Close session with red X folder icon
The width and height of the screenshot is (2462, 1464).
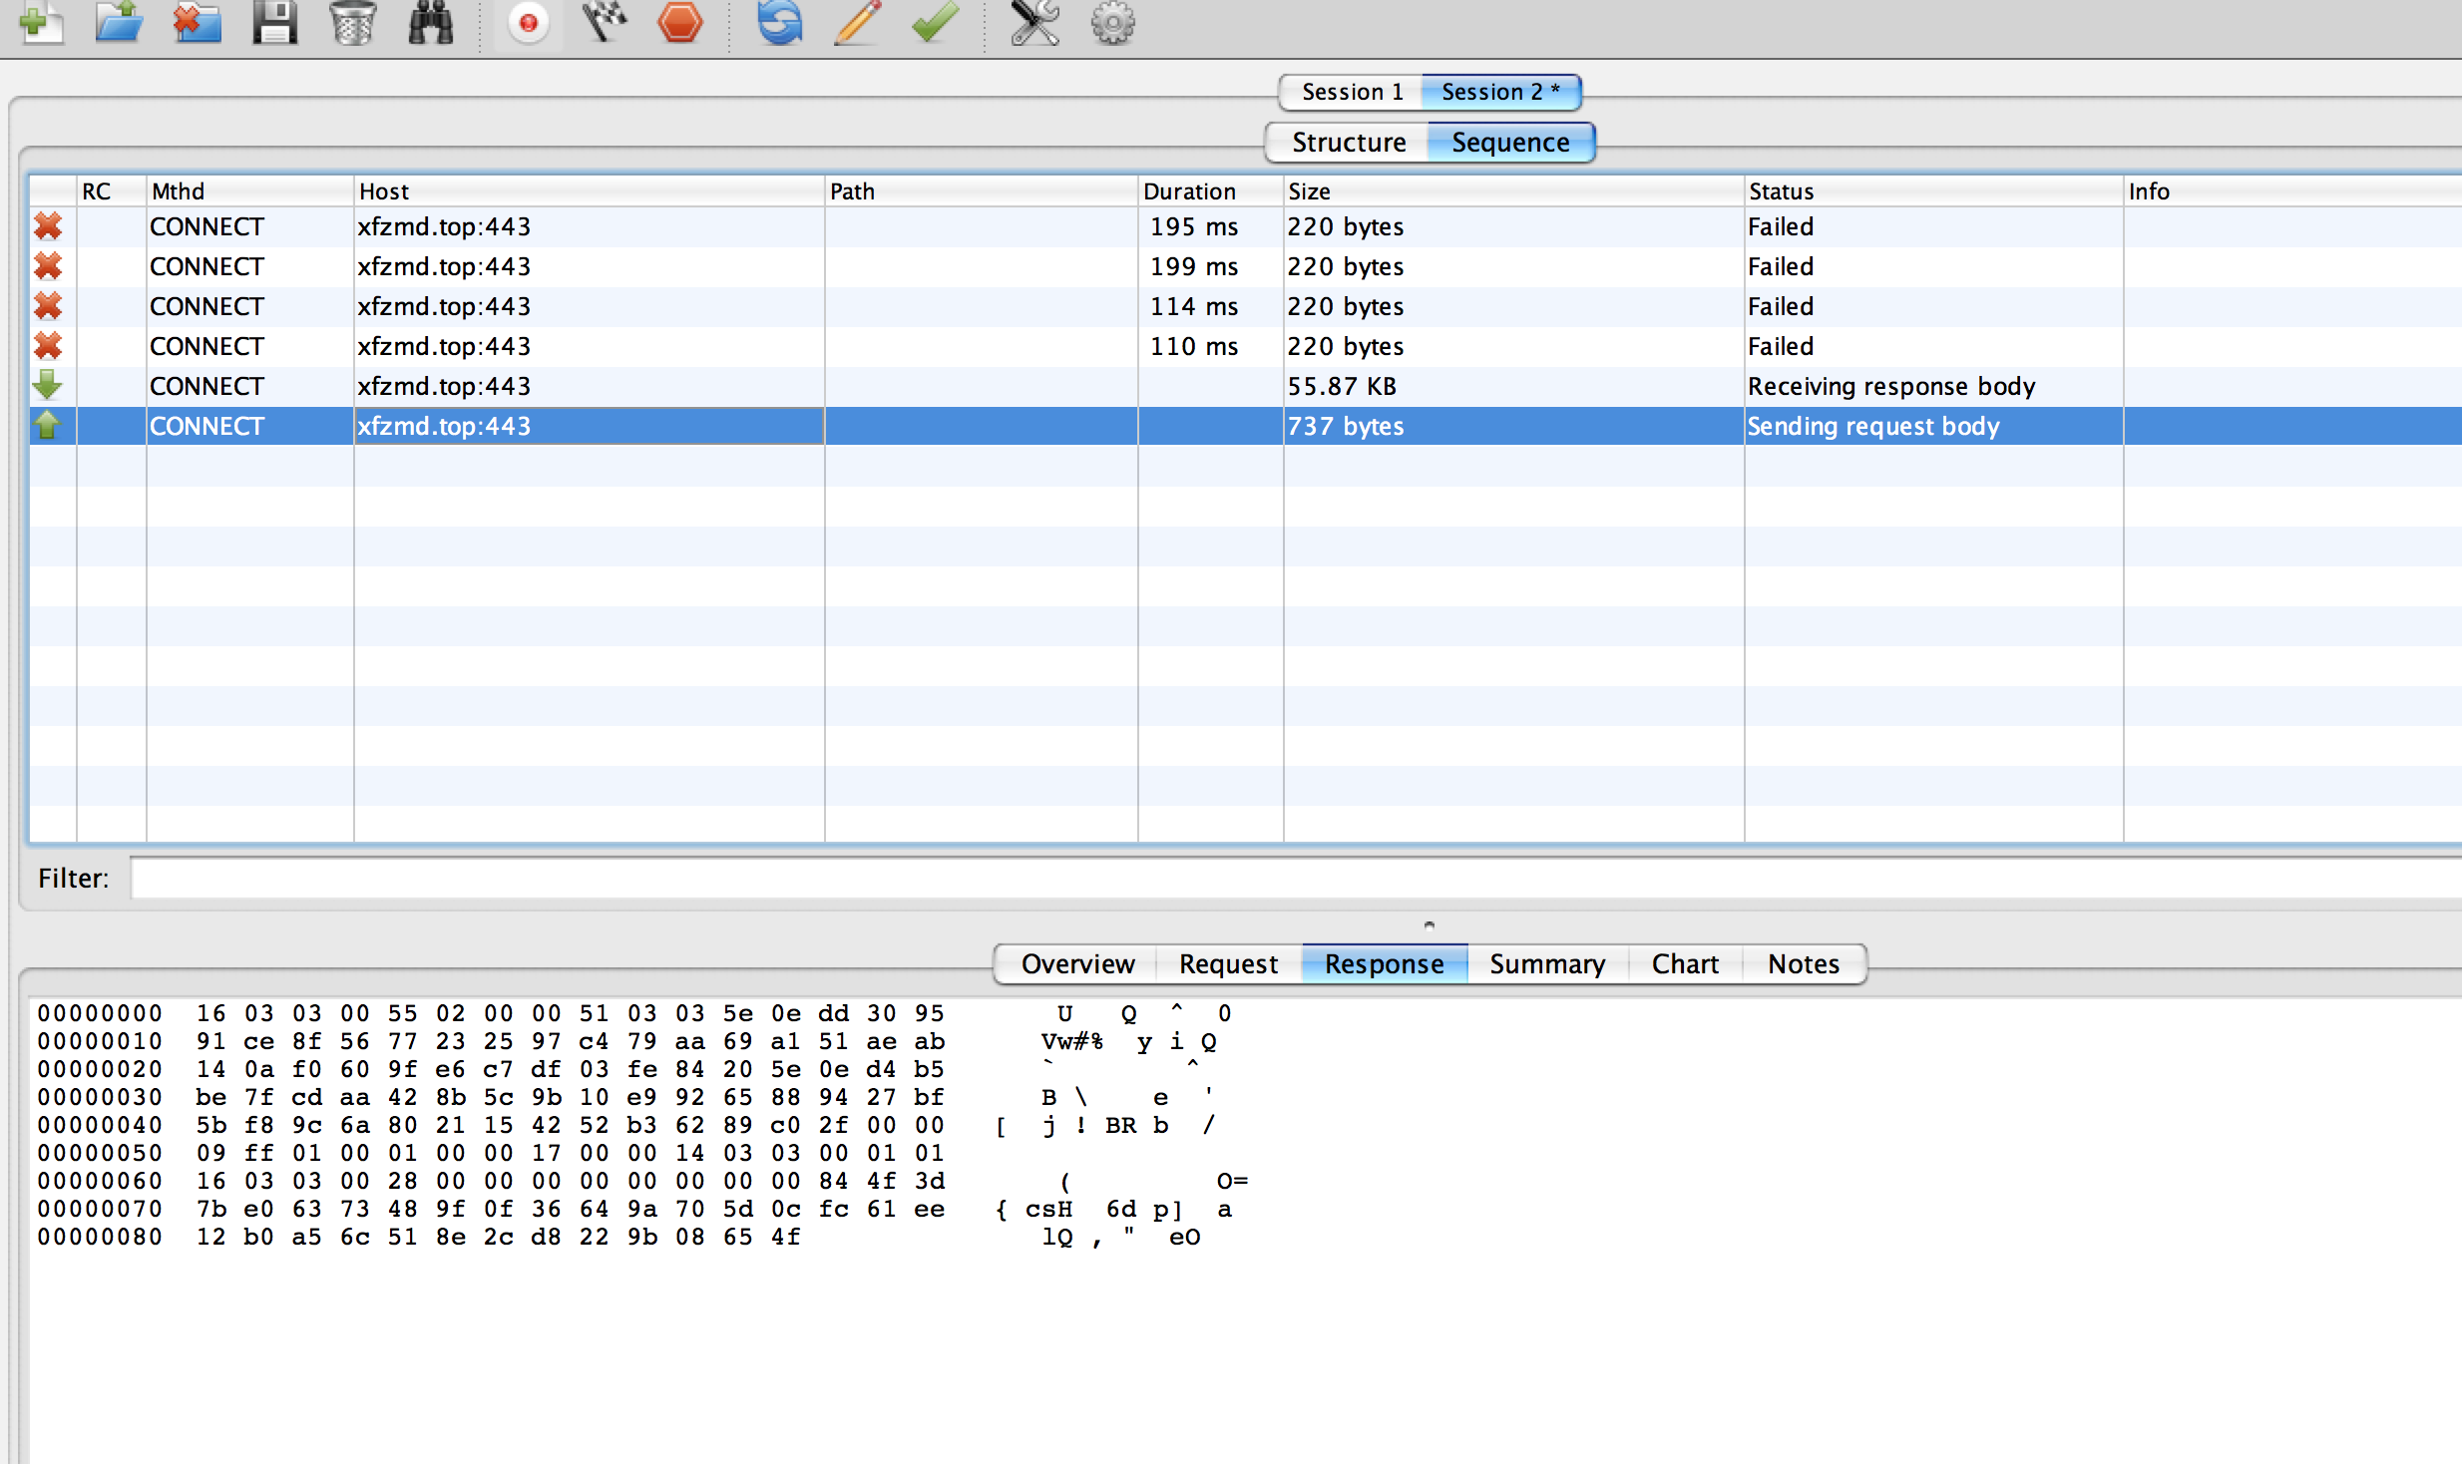pos(197,22)
